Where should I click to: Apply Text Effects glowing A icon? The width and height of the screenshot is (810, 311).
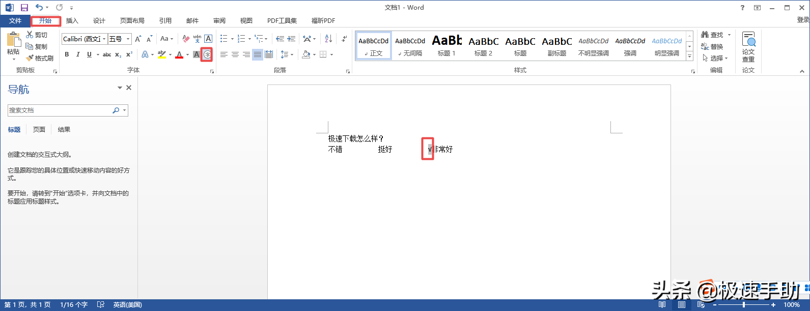(x=145, y=54)
